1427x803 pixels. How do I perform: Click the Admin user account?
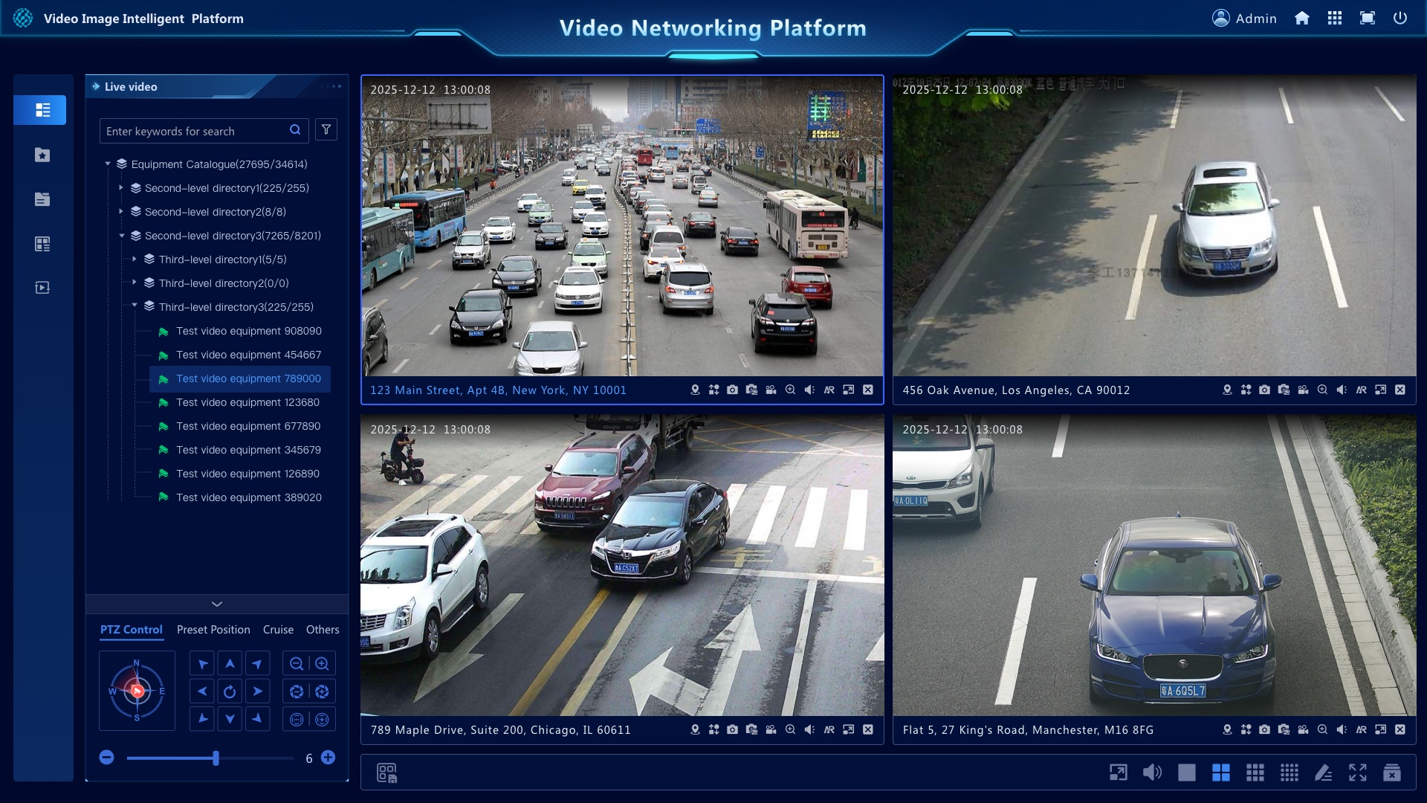pyautogui.click(x=1244, y=18)
